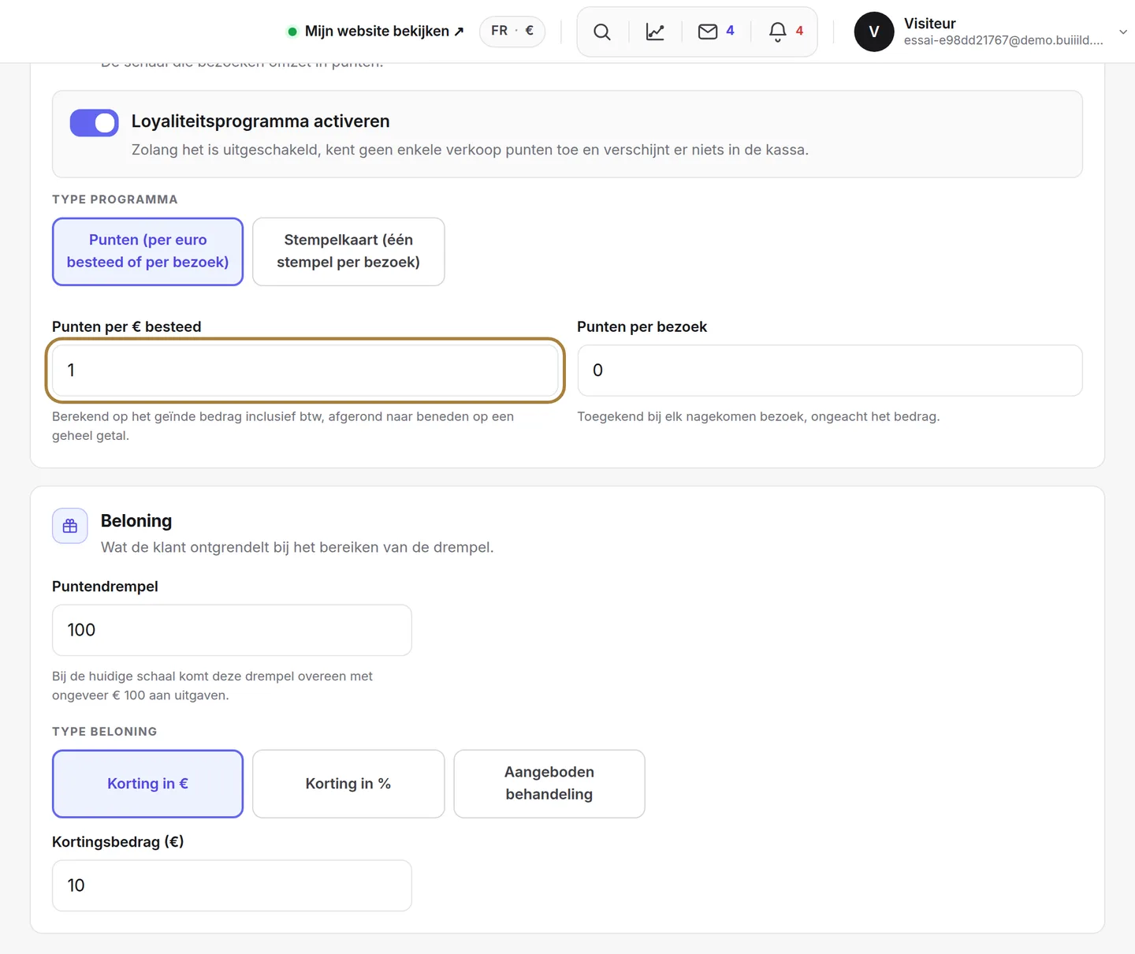Open the messages envelope icon
The height and width of the screenshot is (954, 1135).
point(708,32)
